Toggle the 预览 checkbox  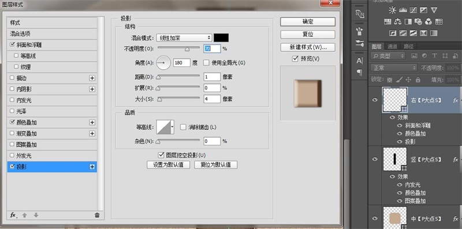click(295, 59)
